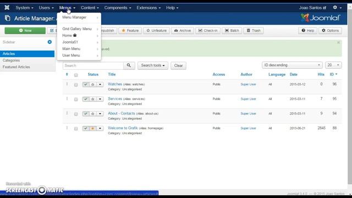The image size is (352, 198).
Task: Click the Clear search button
Action: (178, 65)
